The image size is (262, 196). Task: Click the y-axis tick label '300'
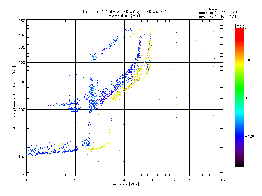(x=22, y=82)
